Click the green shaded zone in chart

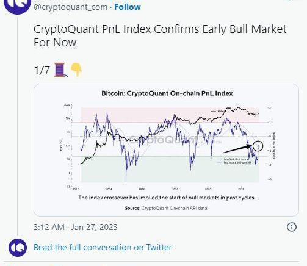click(x=170, y=169)
